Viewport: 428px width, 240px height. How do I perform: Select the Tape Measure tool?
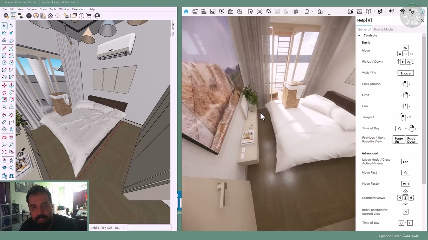click(4, 115)
